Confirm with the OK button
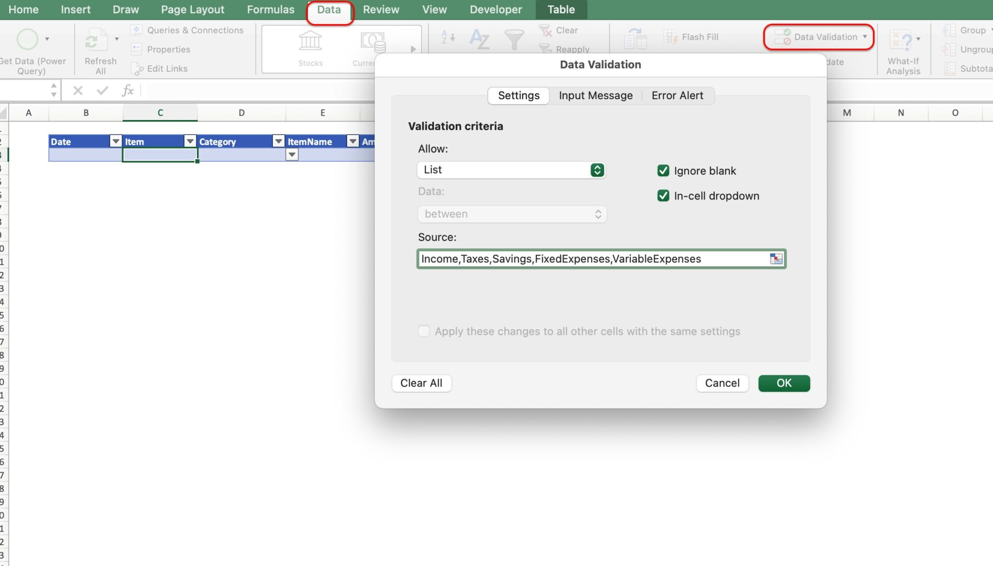Image resolution: width=993 pixels, height=566 pixels. (784, 383)
